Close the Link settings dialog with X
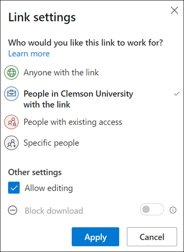 point(174,11)
